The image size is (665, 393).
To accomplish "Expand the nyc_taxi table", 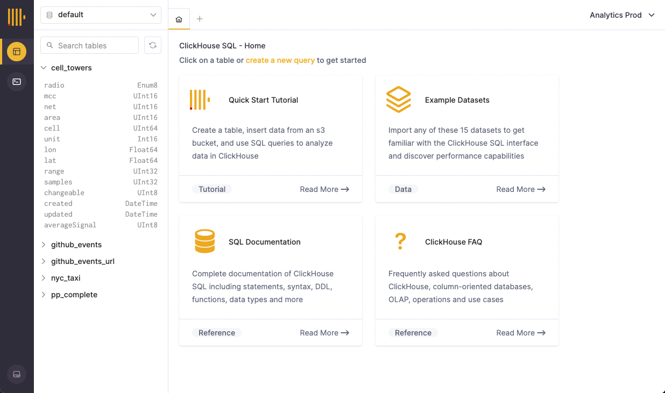I will point(44,278).
